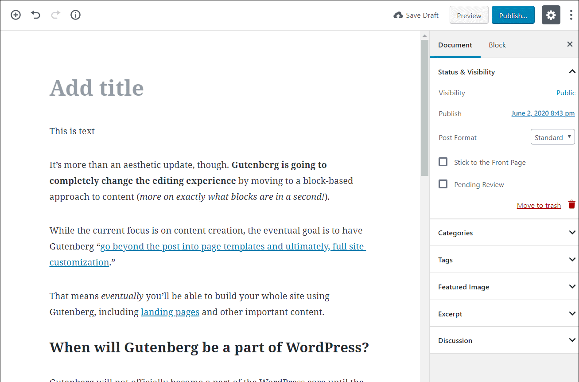Undo the last change
Viewport: 579px width, 382px height.
click(36, 15)
